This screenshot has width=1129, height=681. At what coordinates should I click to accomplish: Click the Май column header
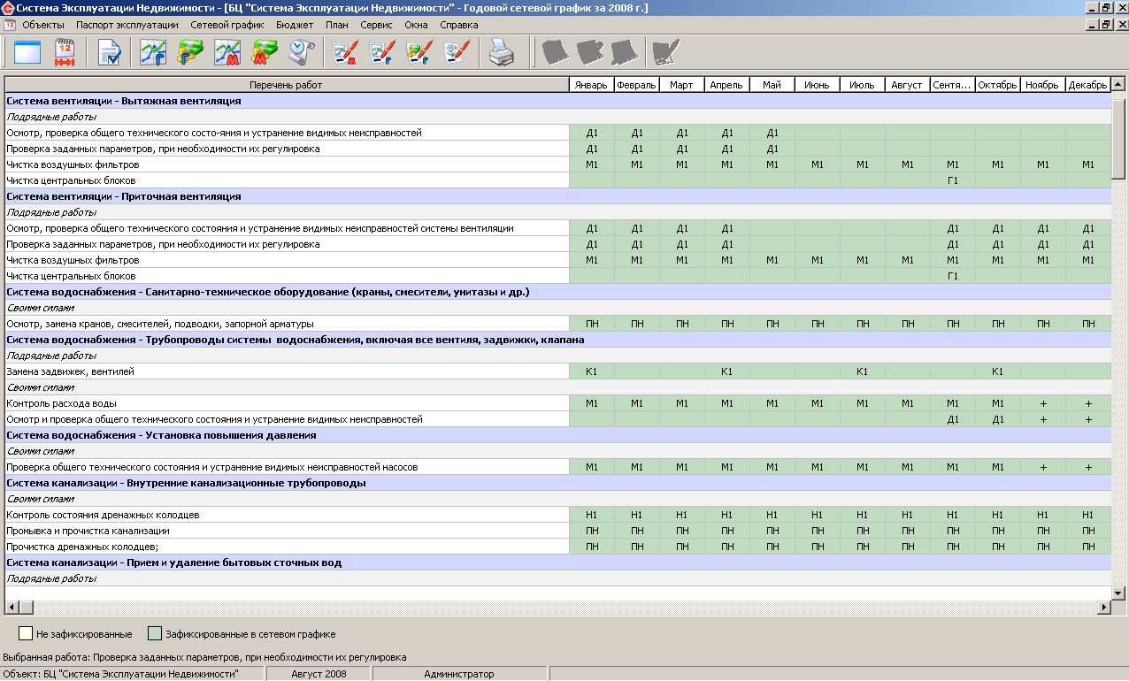[772, 85]
